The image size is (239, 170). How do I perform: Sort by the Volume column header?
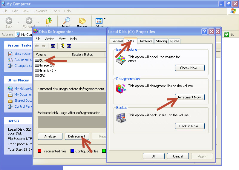tap(51, 55)
